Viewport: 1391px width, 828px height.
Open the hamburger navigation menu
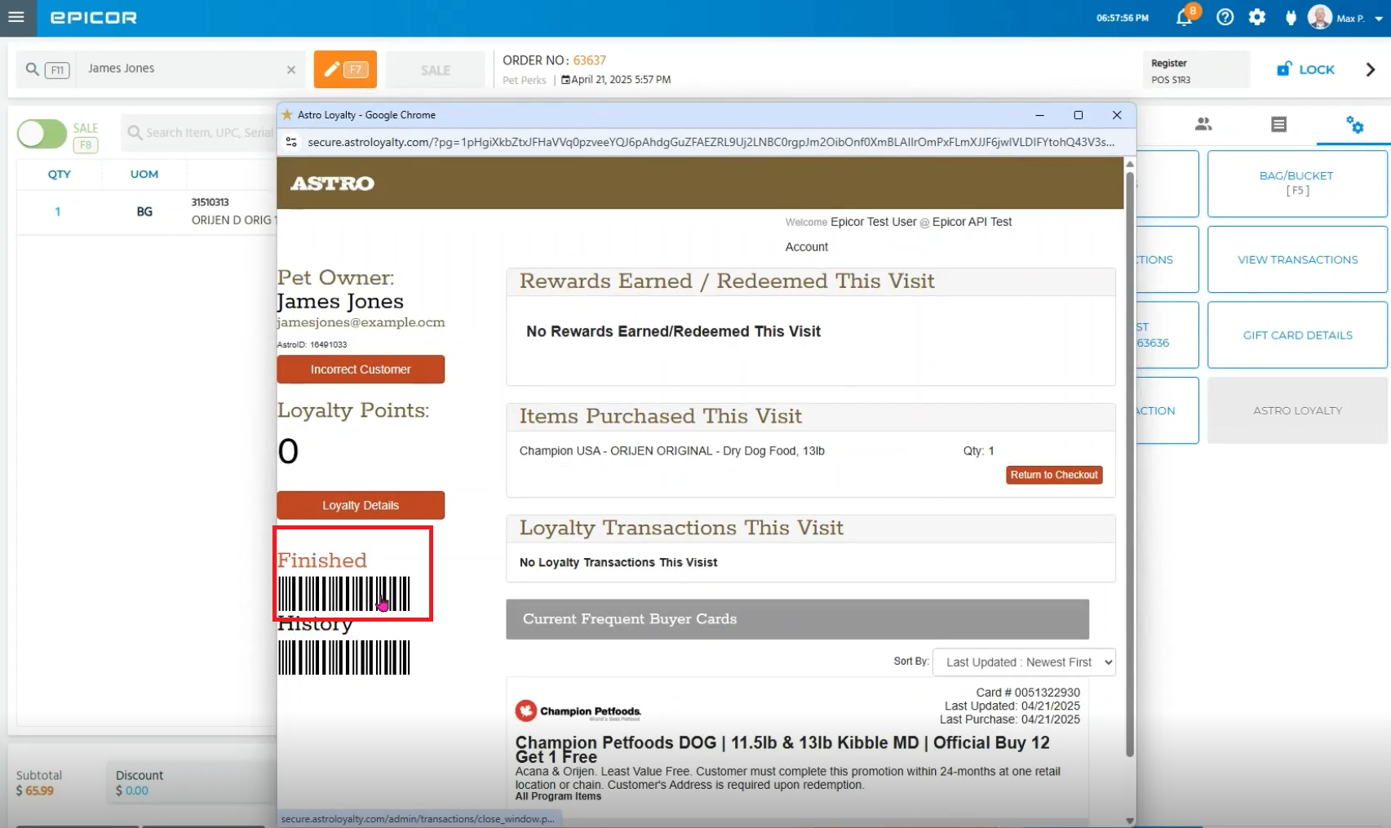[x=16, y=17]
